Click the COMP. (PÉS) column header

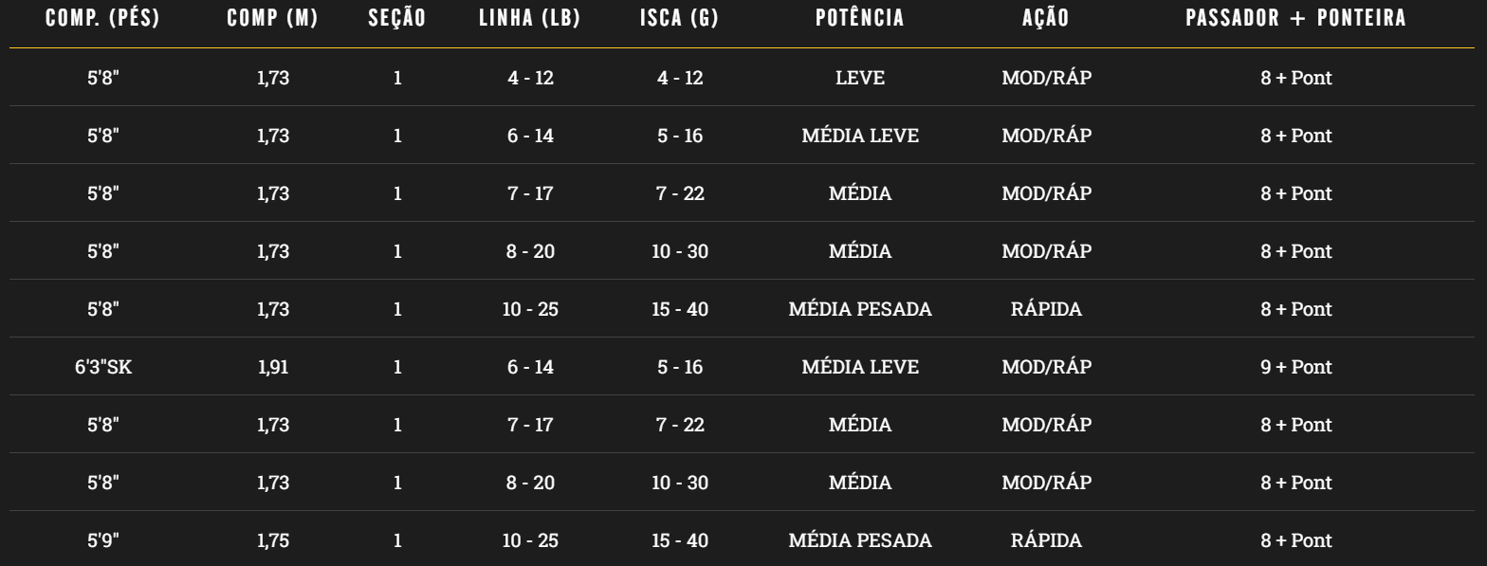[x=103, y=18]
